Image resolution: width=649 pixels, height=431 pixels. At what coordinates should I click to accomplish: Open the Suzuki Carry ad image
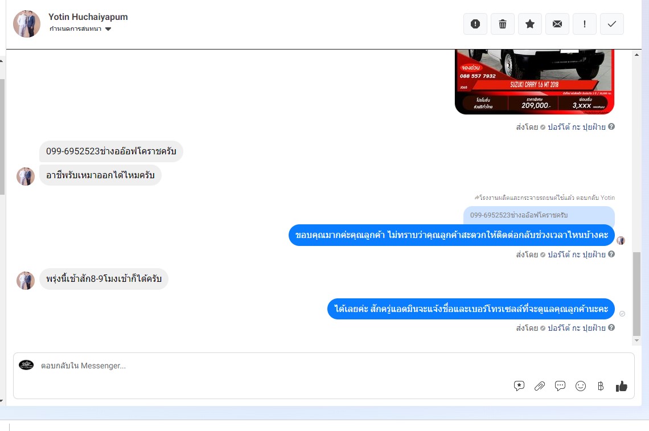pyautogui.click(x=535, y=81)
